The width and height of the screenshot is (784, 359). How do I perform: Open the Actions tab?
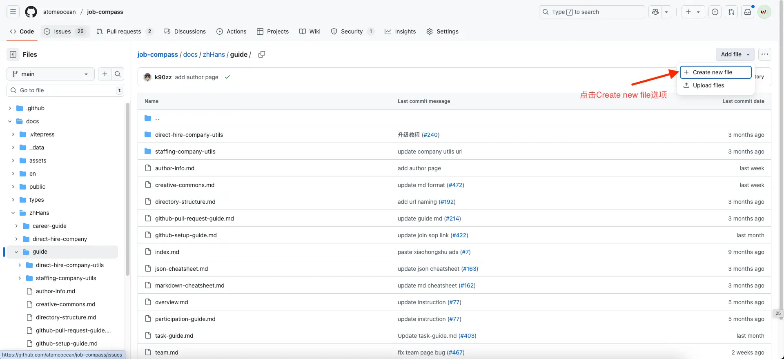click(x=232, y=31)
